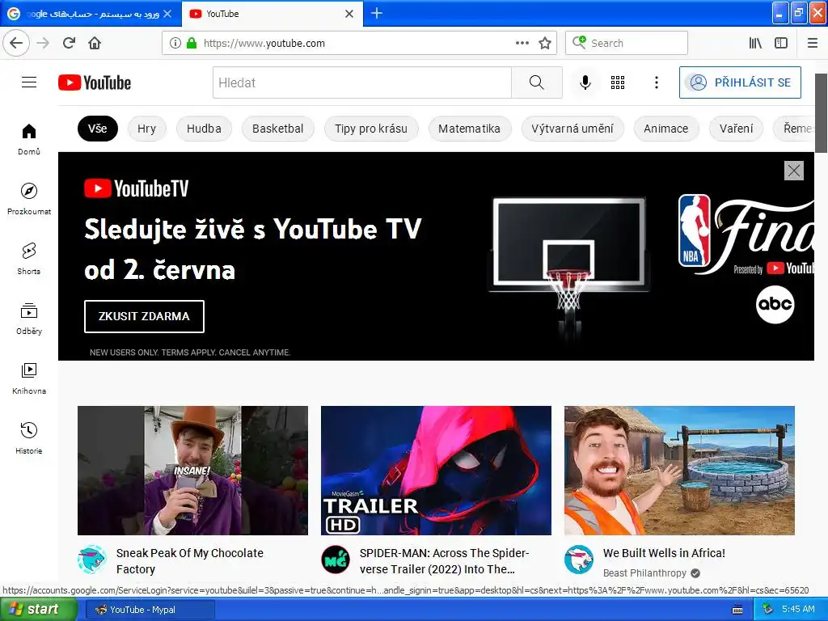Image resolution: width=828 pixels, height=621 pixels.
Task: Open the We Built Wells in Africa thumbnail
Action: 679,471
